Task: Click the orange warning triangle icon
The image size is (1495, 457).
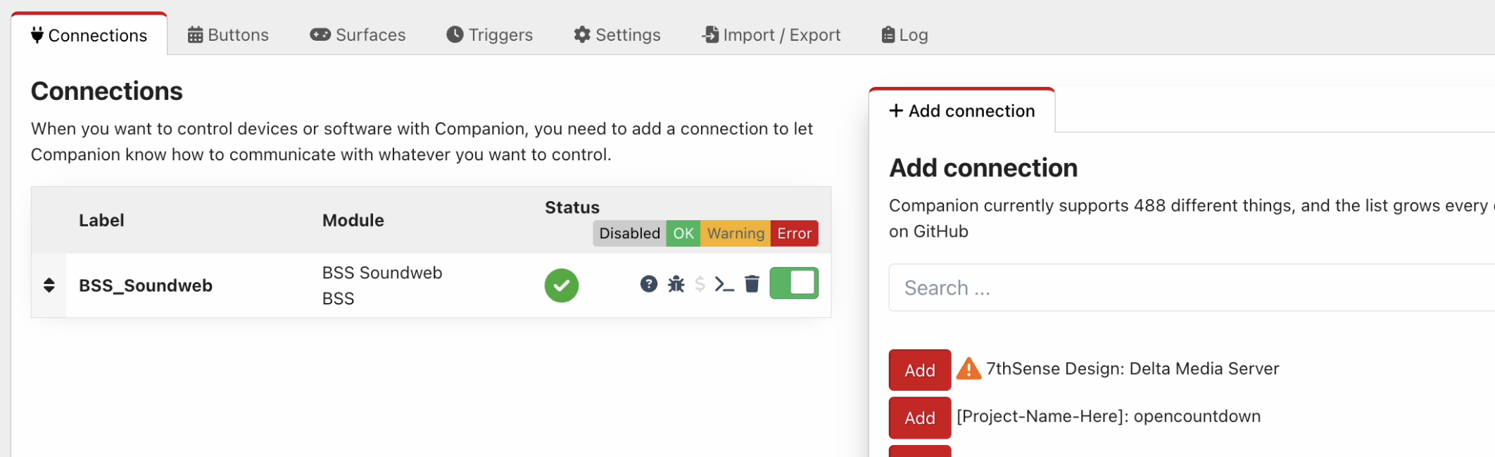Action: 969,369
